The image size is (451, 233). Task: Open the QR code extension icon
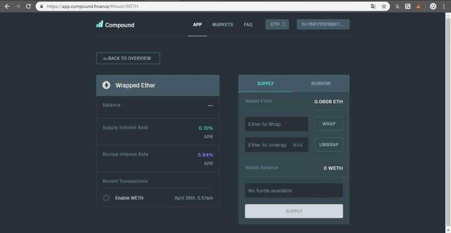[x=408, y=6]
